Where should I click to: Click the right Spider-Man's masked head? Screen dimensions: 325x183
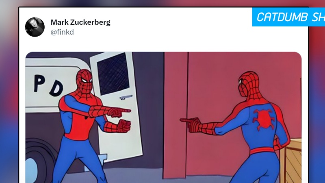[x=249, y=84]
